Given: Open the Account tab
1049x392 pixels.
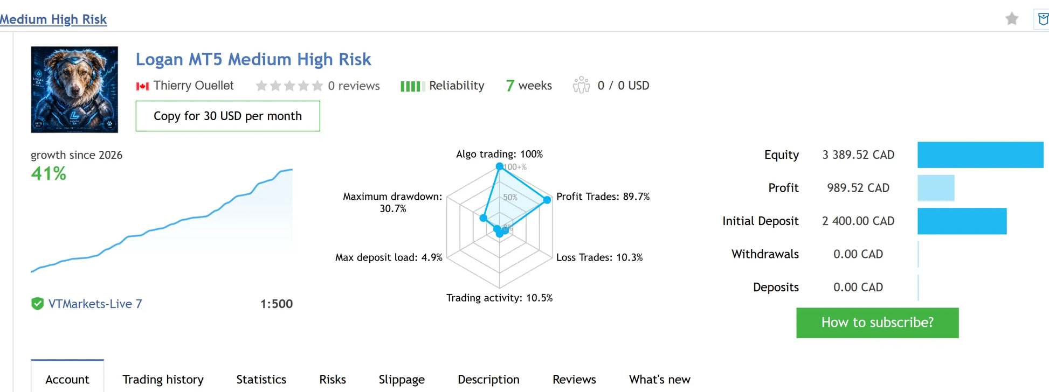Looking at the screenshot, I should pyautogui.click(x=67, y=379).
